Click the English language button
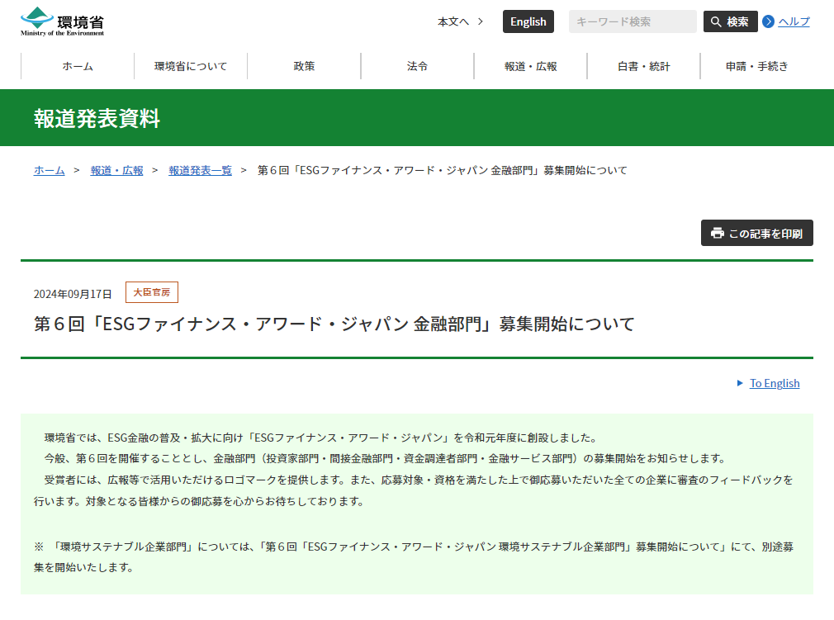This screenshot has width=834, height=620. (528, 21)
